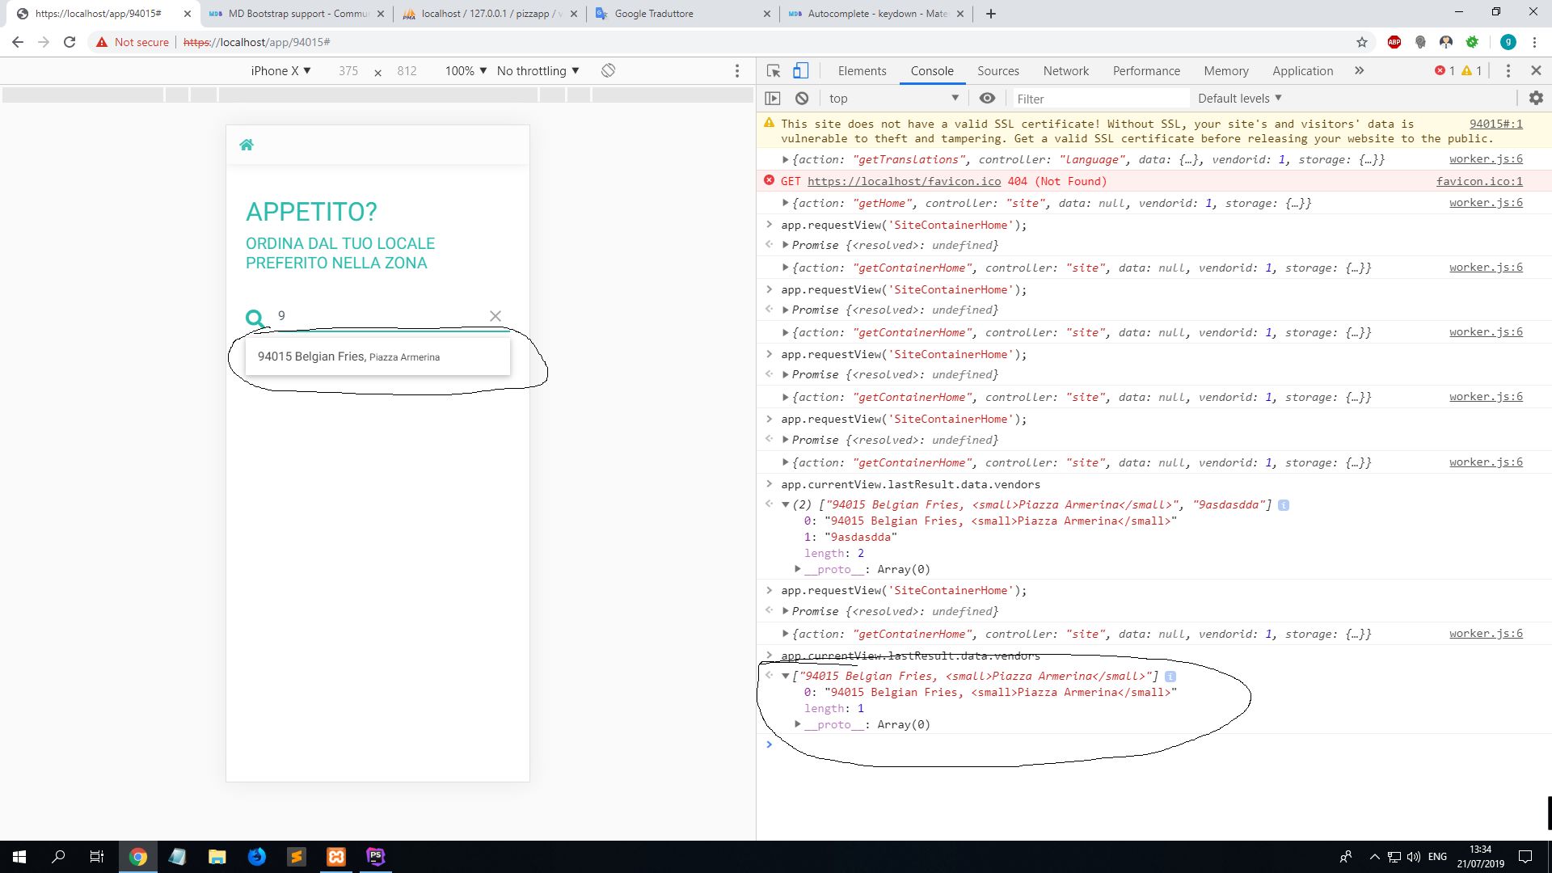Click the viewport width field 375
This screenshot has height=873, width=1552.
click(x=348, y=71)
